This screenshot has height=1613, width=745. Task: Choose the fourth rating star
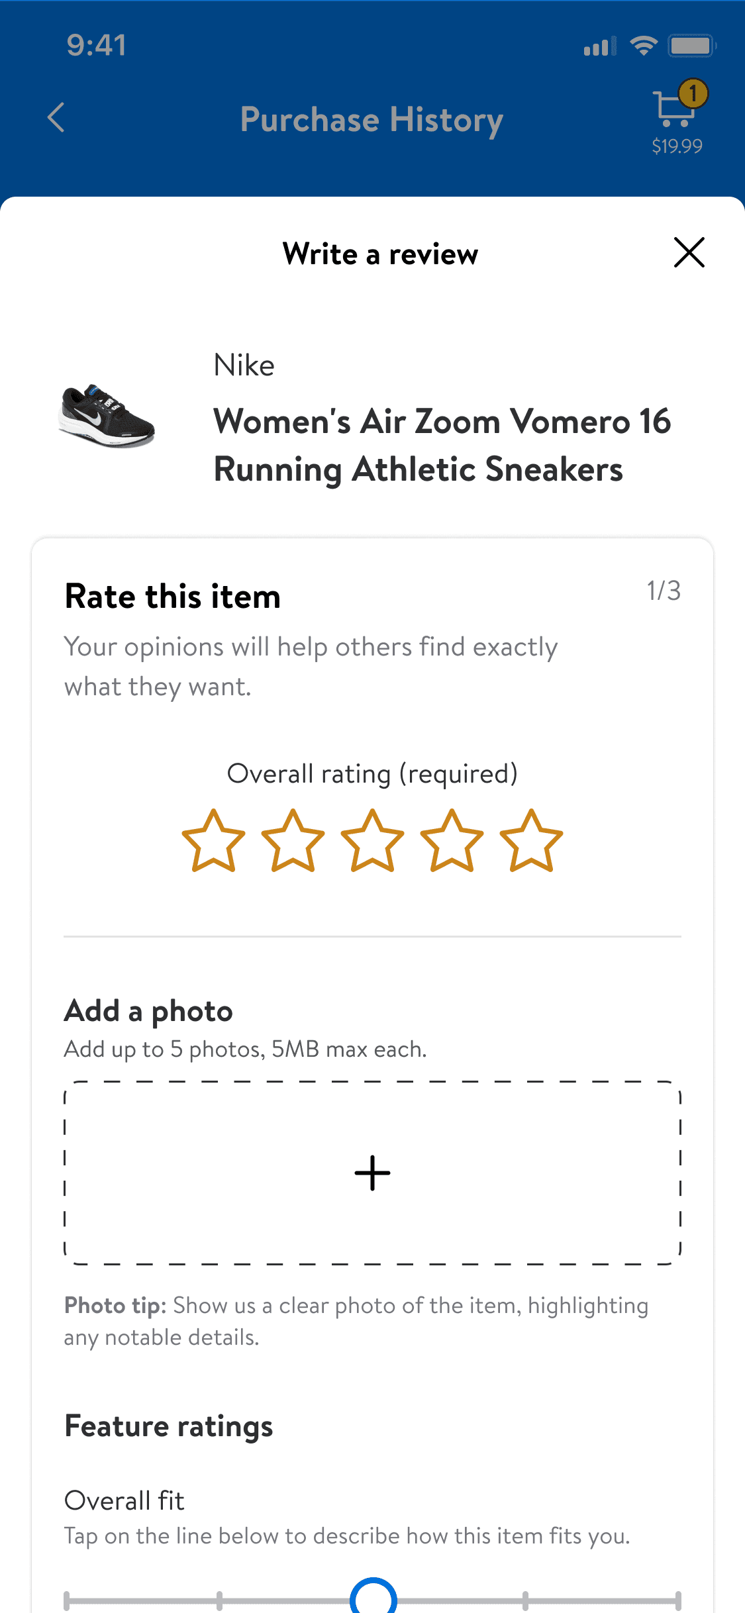(452, 841)
